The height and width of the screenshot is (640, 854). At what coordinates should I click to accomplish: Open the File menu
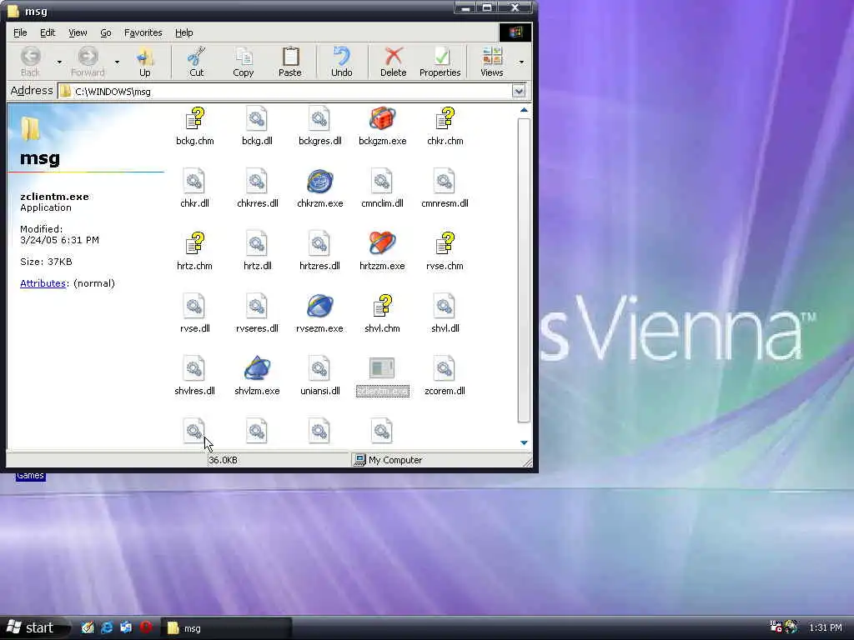click(x=20, y=32)
